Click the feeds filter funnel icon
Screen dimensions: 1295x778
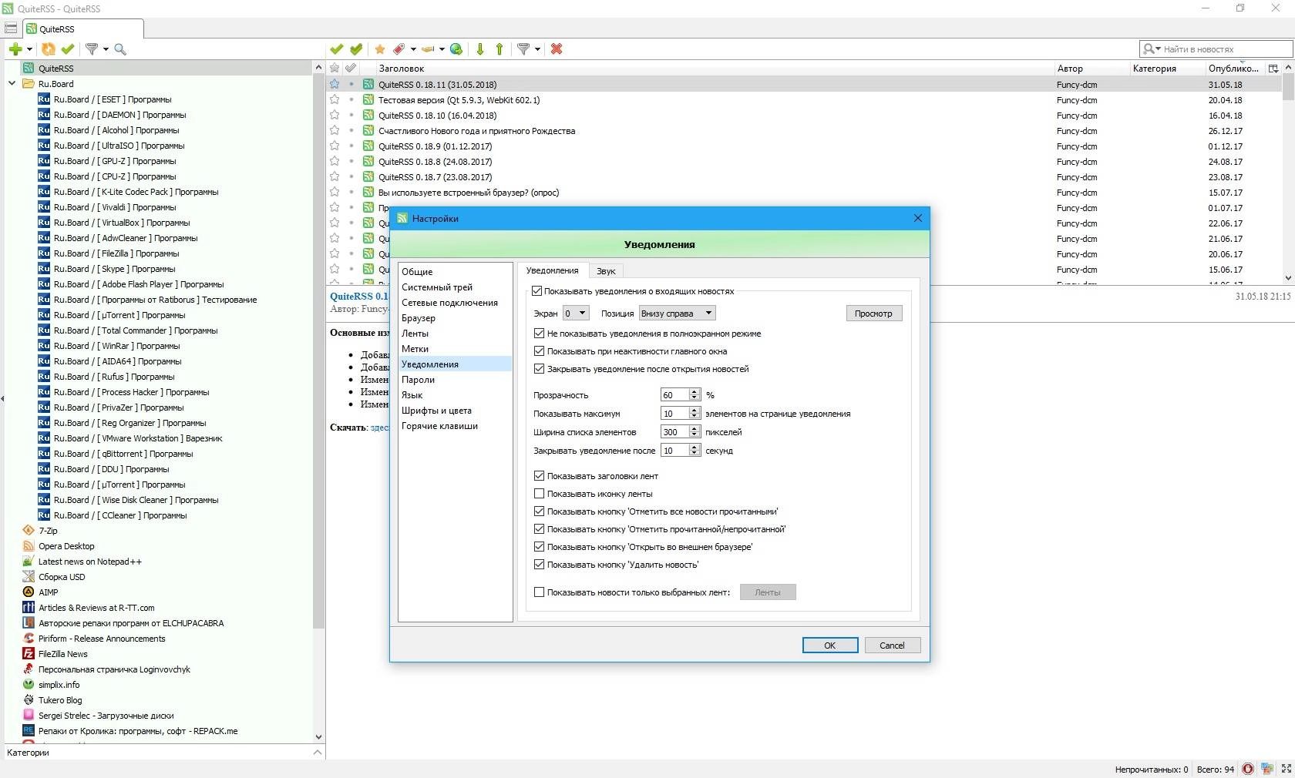click(x=92, y=49)
